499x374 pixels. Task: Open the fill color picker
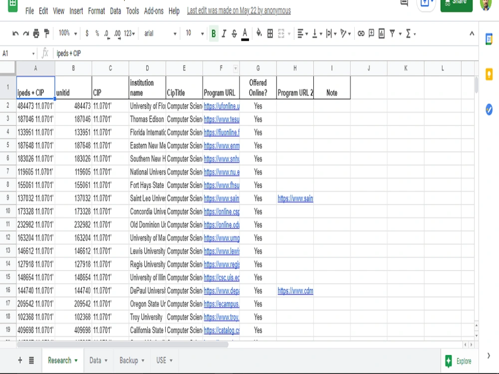coord(259,33)
